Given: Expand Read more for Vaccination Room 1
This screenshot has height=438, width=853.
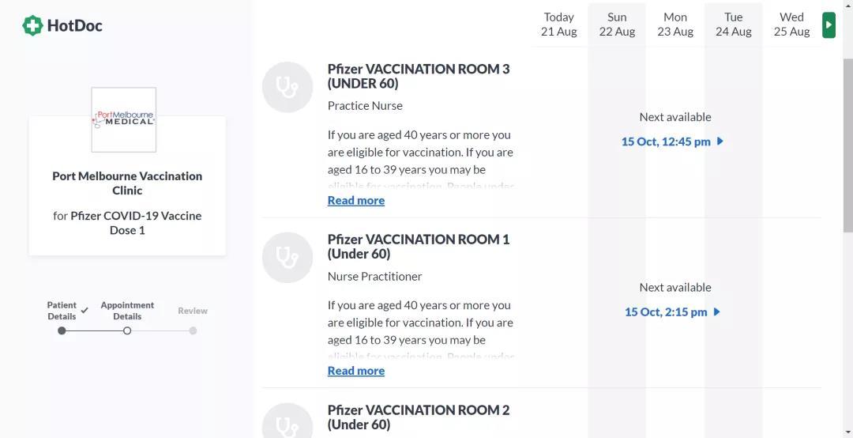Looking at the screenshot, I should click(356, 371).
